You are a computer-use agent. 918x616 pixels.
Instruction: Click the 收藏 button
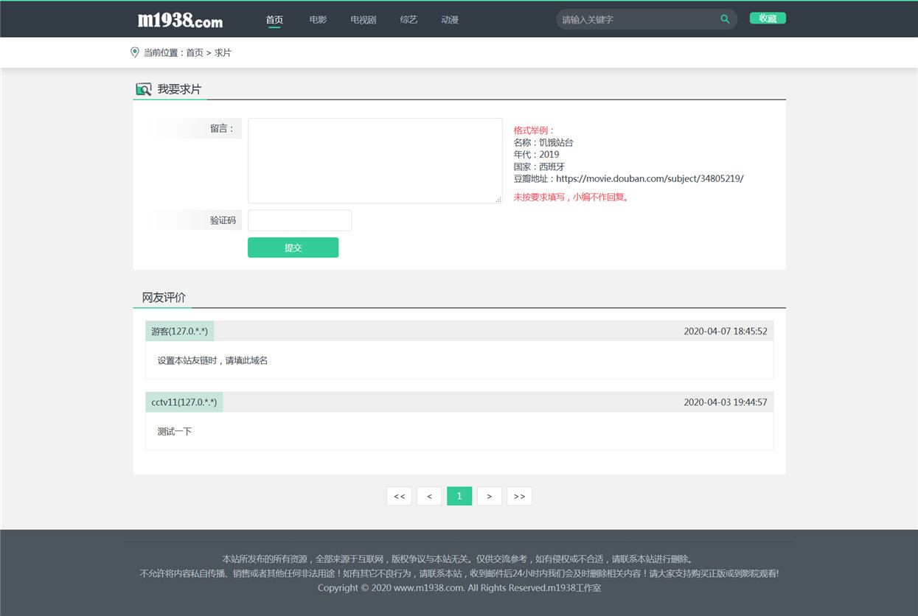pos(768,18)
